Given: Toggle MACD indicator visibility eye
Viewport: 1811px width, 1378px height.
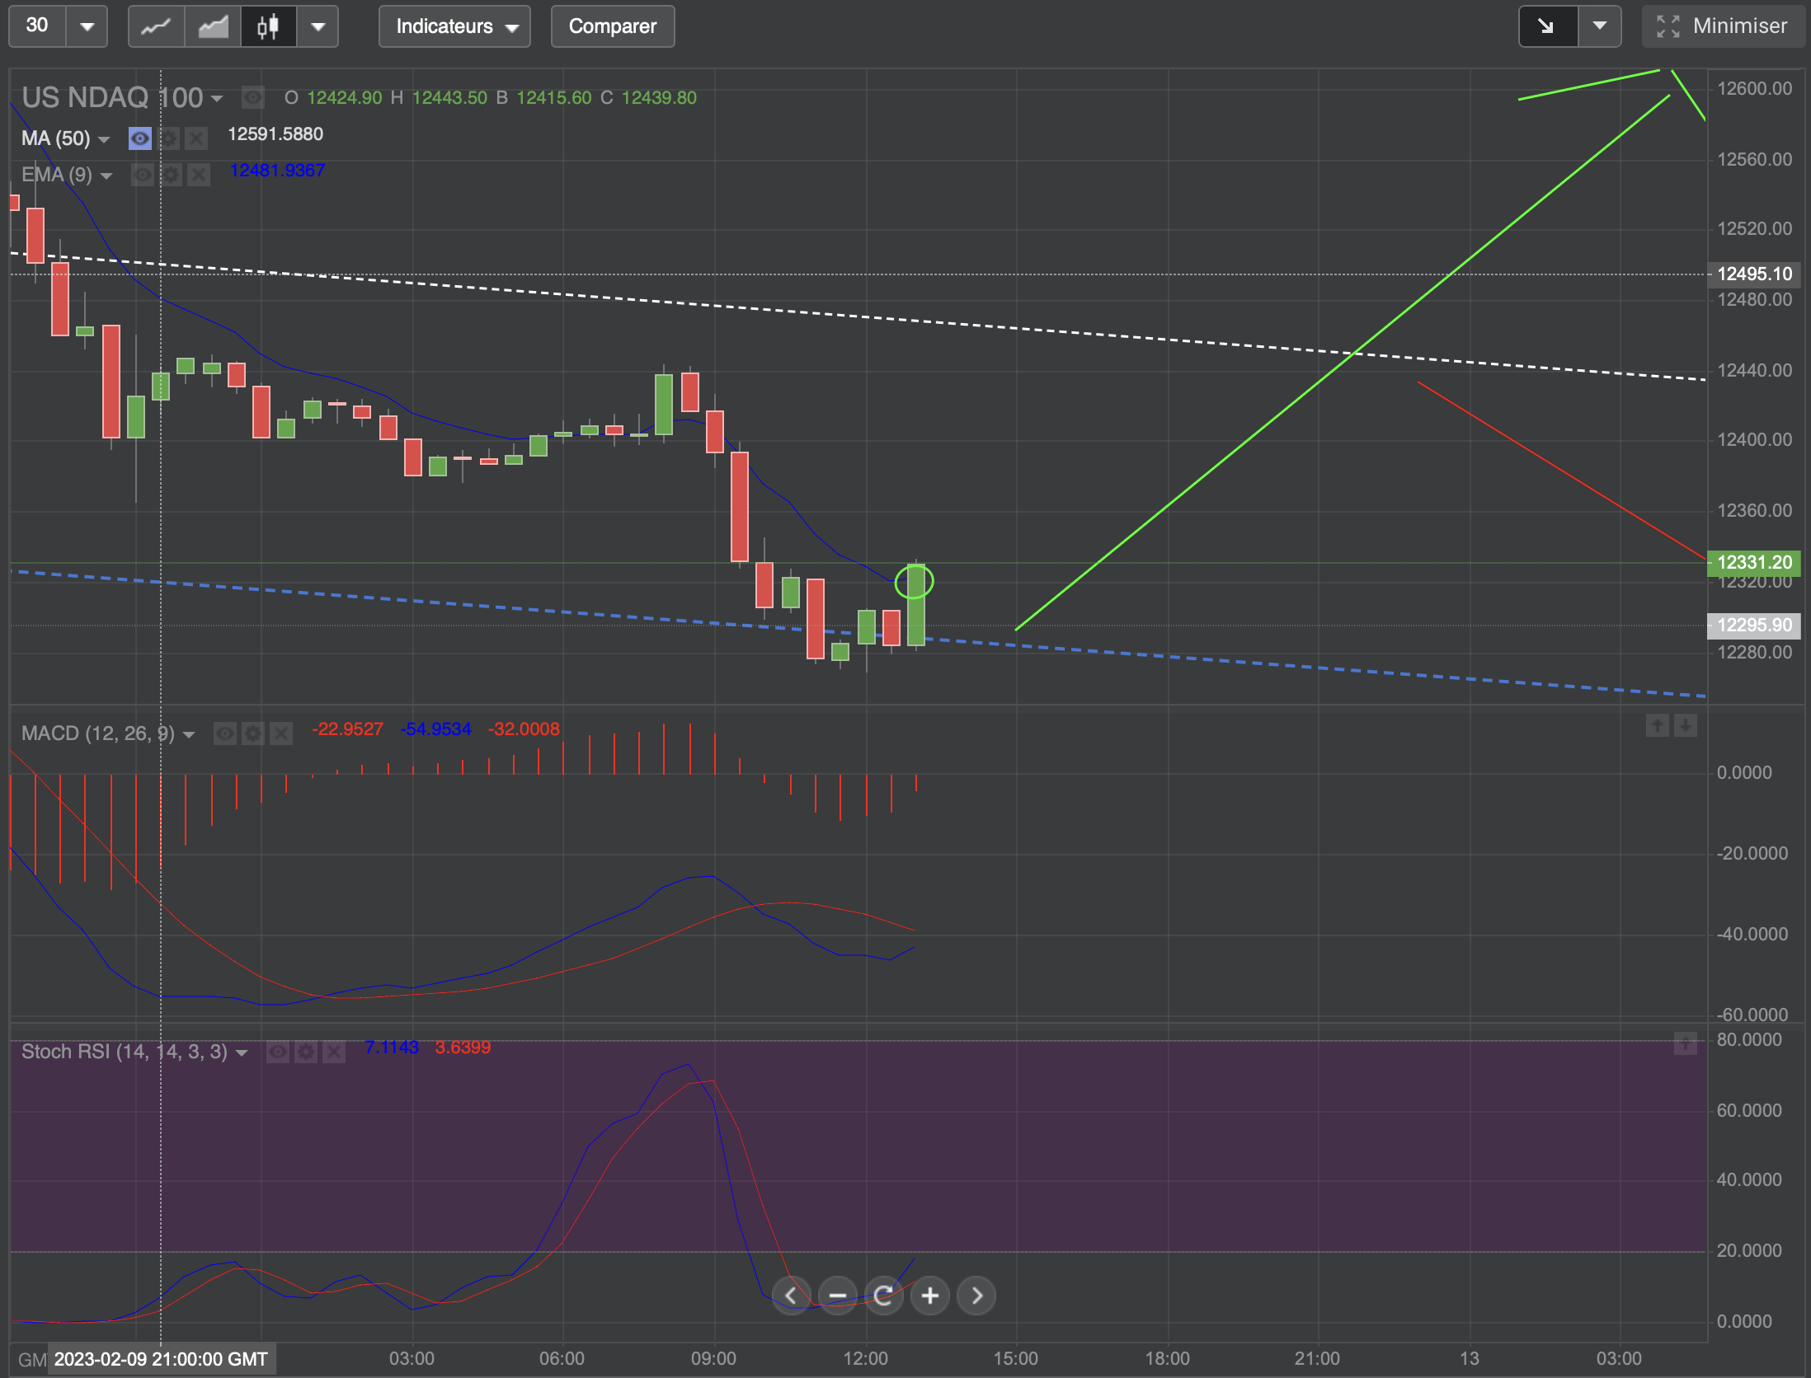Looking at the screenshot, I should (224, 734).
